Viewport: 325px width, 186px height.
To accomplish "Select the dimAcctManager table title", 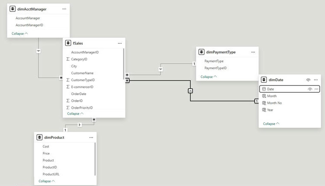I will pyautogui.click(x=32, y=9).
